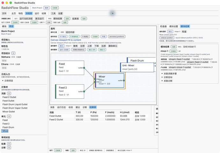Image resolution: width=220 pixels, height=153 pixels.
Task: Open the 工具 menu
Action: [x=53, y=13]
